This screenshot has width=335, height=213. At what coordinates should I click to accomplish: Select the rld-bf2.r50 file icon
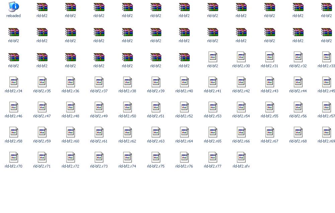(x=127, y=107)
